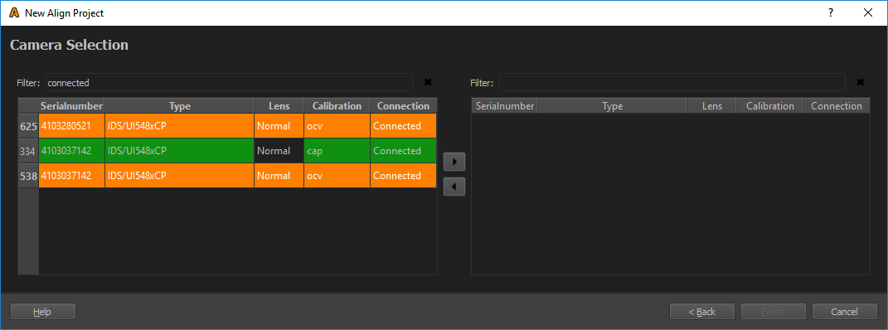This screenshot has width=888, height=330.
Task: Clear the right filter with X icon
Action: [x=861, y=82]
